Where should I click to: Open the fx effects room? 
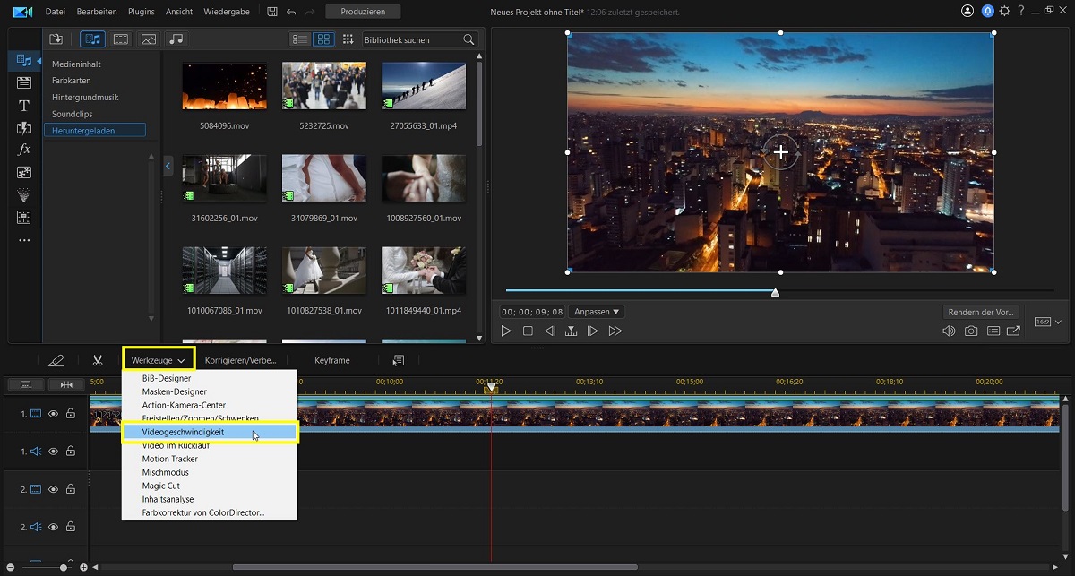[x=24, y=150]
